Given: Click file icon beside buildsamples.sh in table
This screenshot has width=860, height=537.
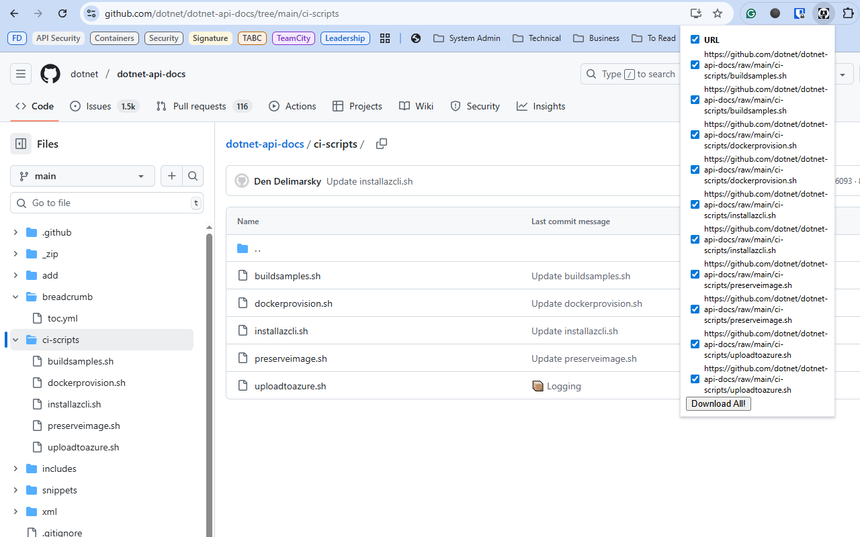Looking at the screenshot, I should tap(243, 276).
